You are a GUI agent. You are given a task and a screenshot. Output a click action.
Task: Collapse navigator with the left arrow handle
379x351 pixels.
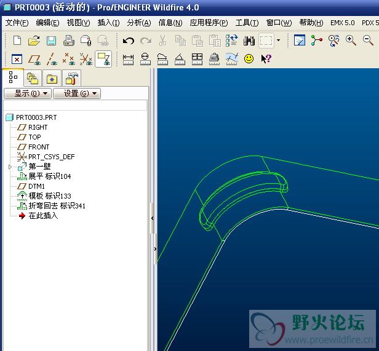[153, 218]
